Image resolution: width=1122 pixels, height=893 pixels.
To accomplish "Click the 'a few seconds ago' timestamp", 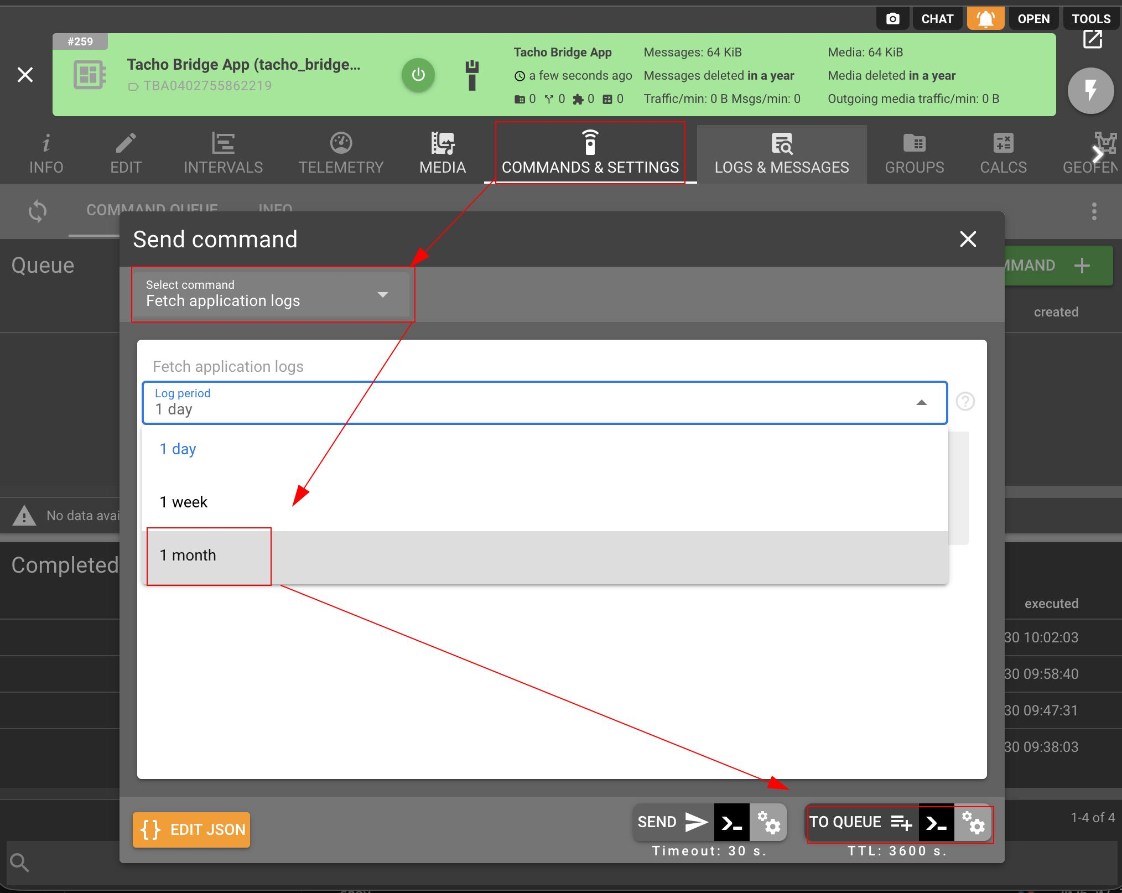I will coord(580,75).
